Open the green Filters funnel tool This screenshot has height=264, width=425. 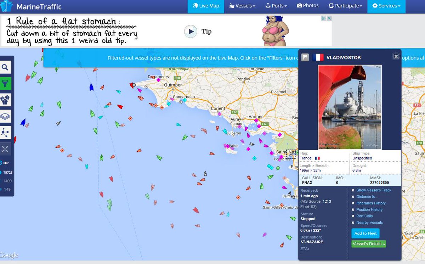(x=6, y=84)
